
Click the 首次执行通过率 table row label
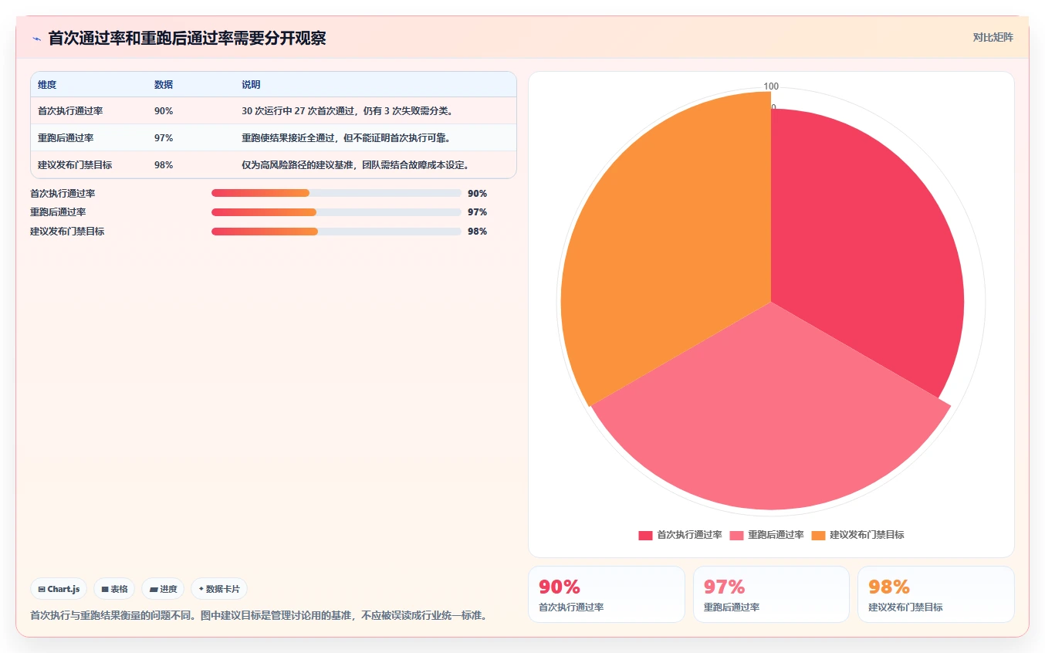[70, 111]
